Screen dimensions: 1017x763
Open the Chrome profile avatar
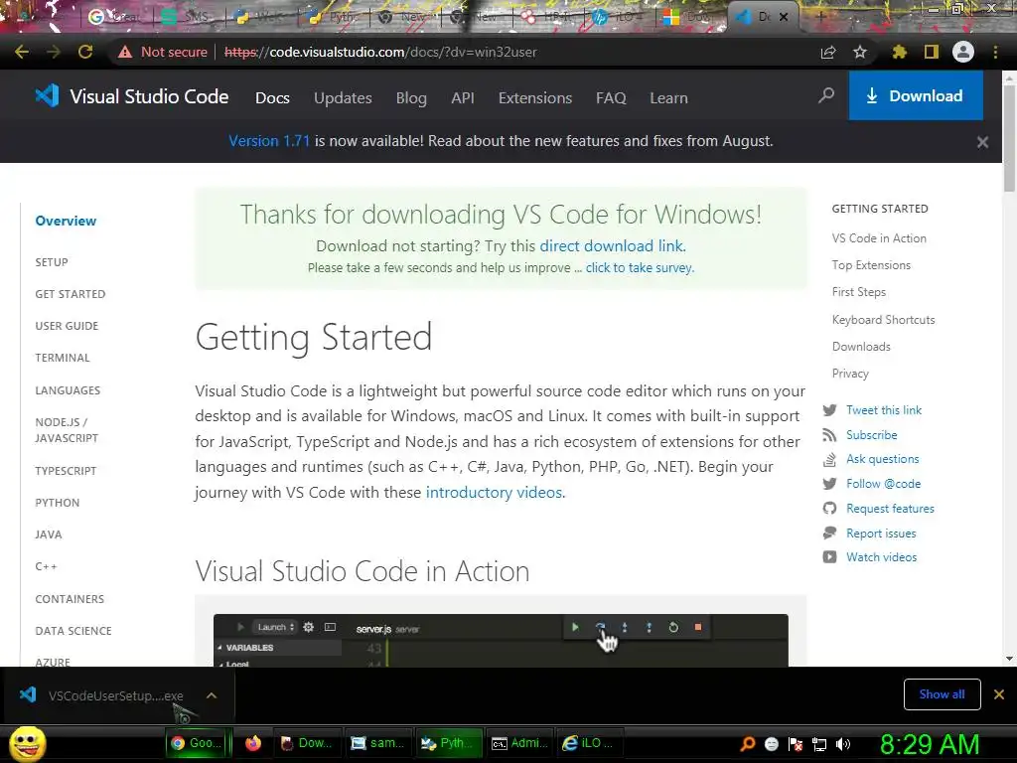tap(963, 52)
